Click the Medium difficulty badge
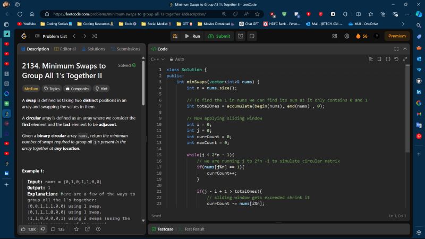Image resolution: width=425 pixels, height=239 pixels. 31,89
